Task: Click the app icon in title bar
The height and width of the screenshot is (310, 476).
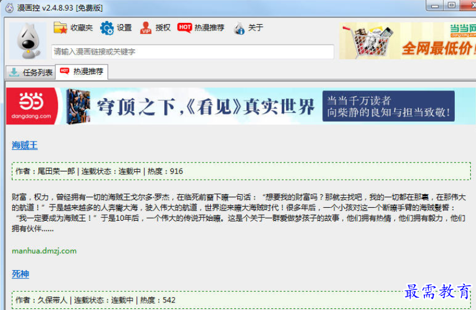Action: coord(9,8)
